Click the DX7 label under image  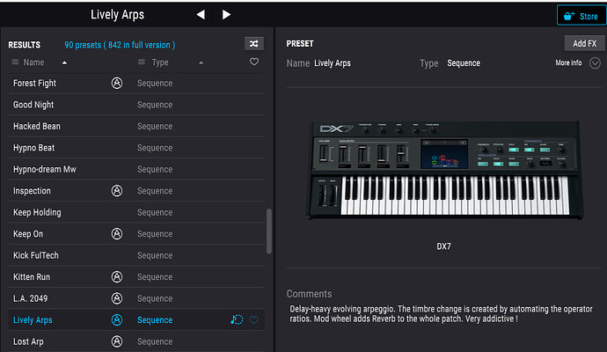[x=443, y=246]
